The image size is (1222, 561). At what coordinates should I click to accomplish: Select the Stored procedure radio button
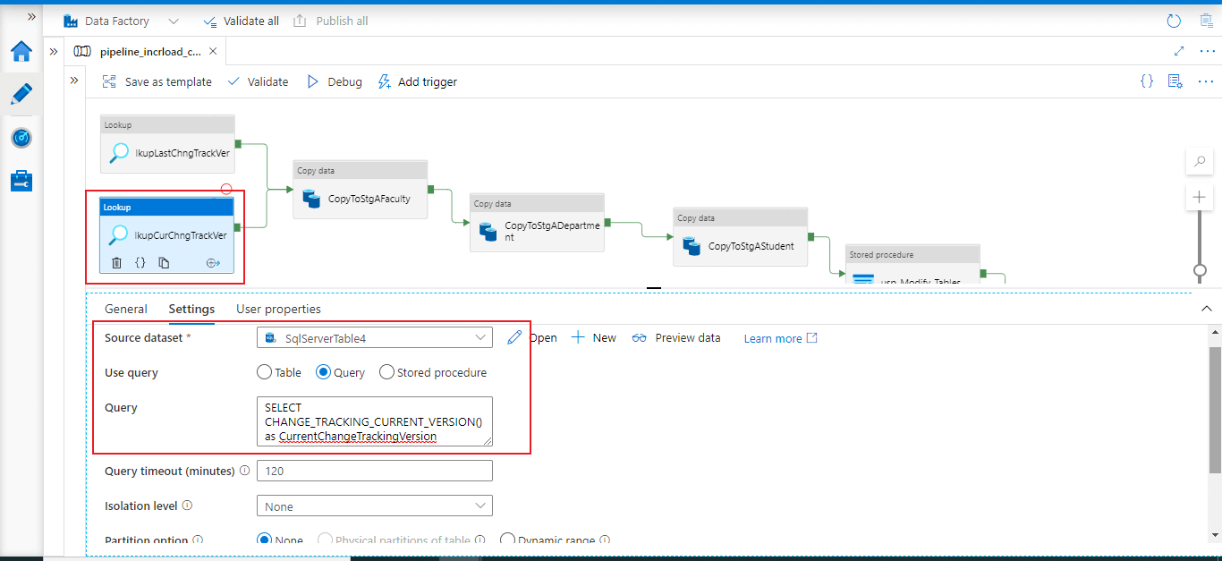(386, 372)
